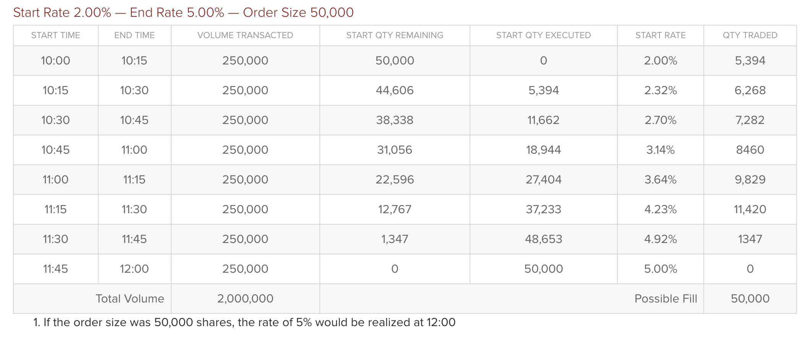Click the START QTY REMAINING header
The width and height of the screenshot is (810, 341).
395,35
